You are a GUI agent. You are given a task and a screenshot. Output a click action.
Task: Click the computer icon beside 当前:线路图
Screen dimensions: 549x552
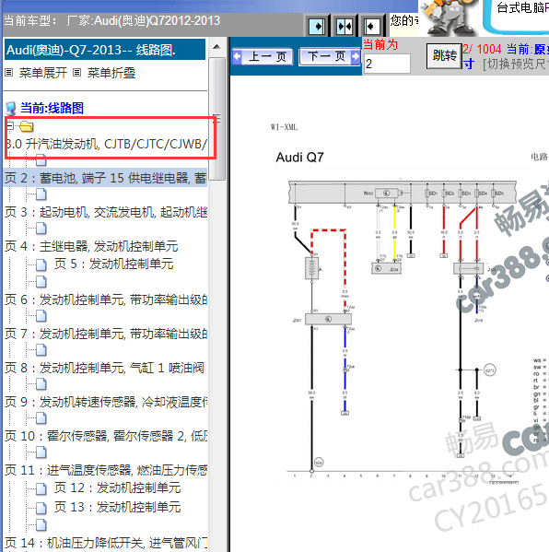[11, 109]
